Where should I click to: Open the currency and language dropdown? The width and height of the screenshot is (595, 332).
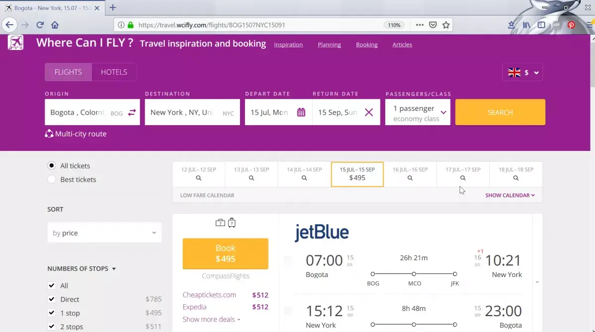pyautogui.click(x=523, y=72)
